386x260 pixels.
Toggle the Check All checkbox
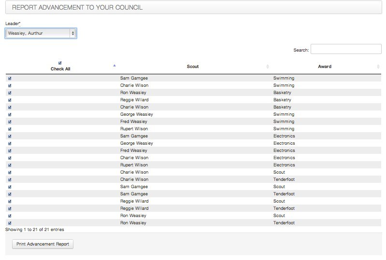(60, 63)
